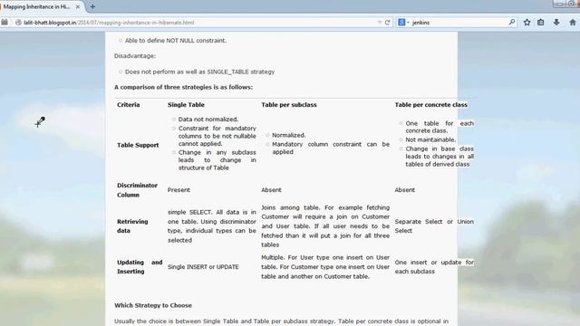This screenshot has width=580, height=326.
Task: Select the Mapping Inheritance in Hibernate tab
Action: click(41, 6)
